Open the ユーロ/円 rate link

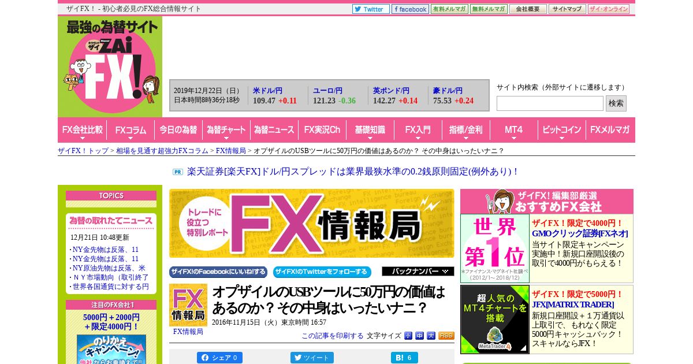pos(327,91)
